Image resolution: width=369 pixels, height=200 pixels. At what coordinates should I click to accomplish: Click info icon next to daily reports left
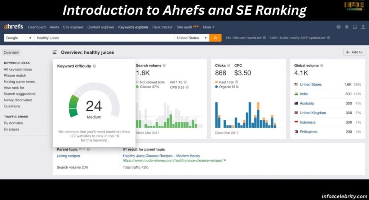[x=264, y=37]
